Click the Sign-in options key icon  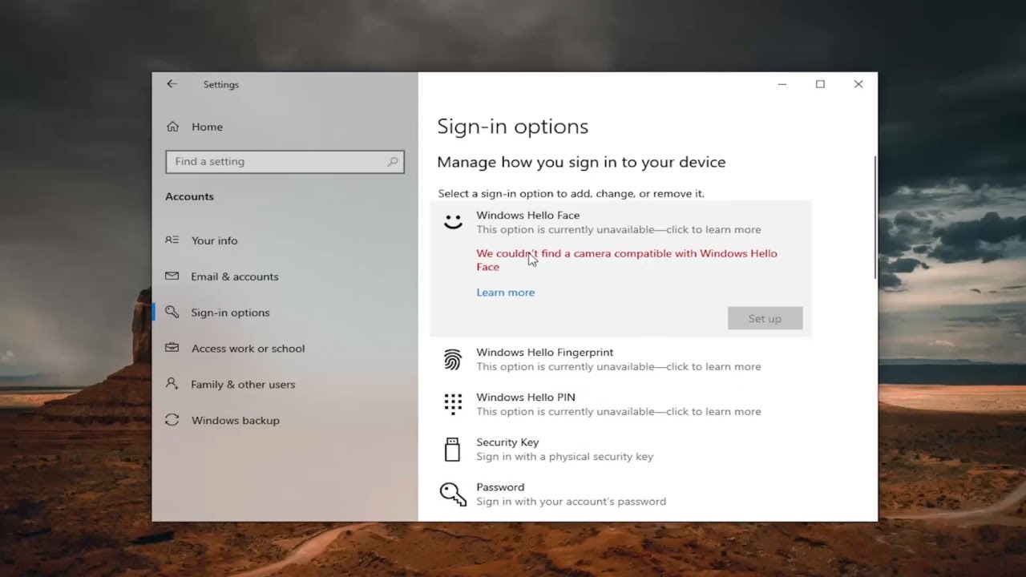[172, 312]
